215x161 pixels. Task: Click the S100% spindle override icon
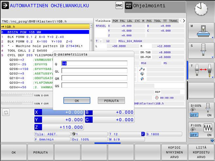pos(208,107)
